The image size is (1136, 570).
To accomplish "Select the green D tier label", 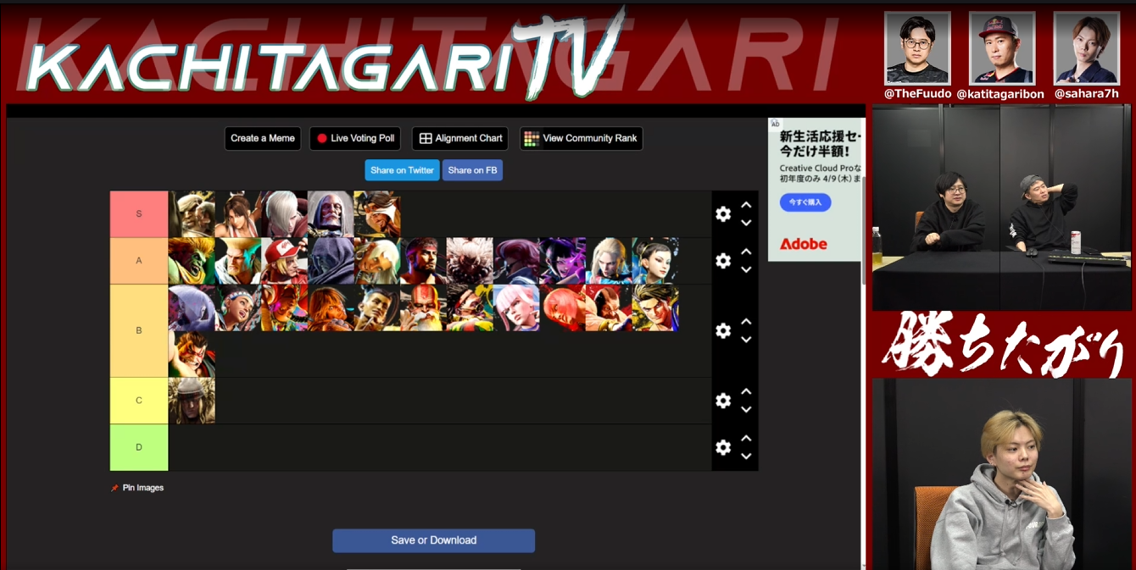I will click(x=139, y=447).
